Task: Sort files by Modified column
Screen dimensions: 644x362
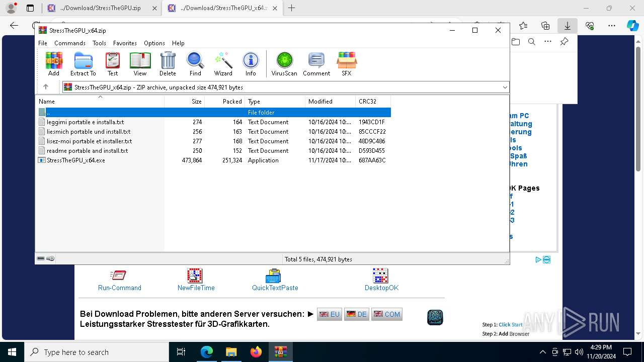Action: [330, 102]
